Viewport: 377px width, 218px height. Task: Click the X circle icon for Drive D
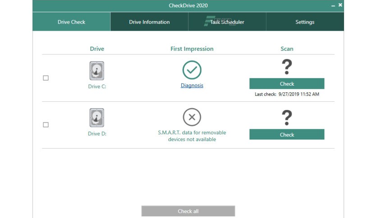pos(192,117)
